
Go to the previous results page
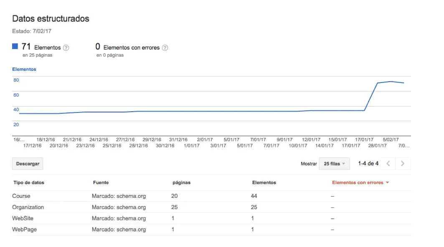click(x=387, y=163)
